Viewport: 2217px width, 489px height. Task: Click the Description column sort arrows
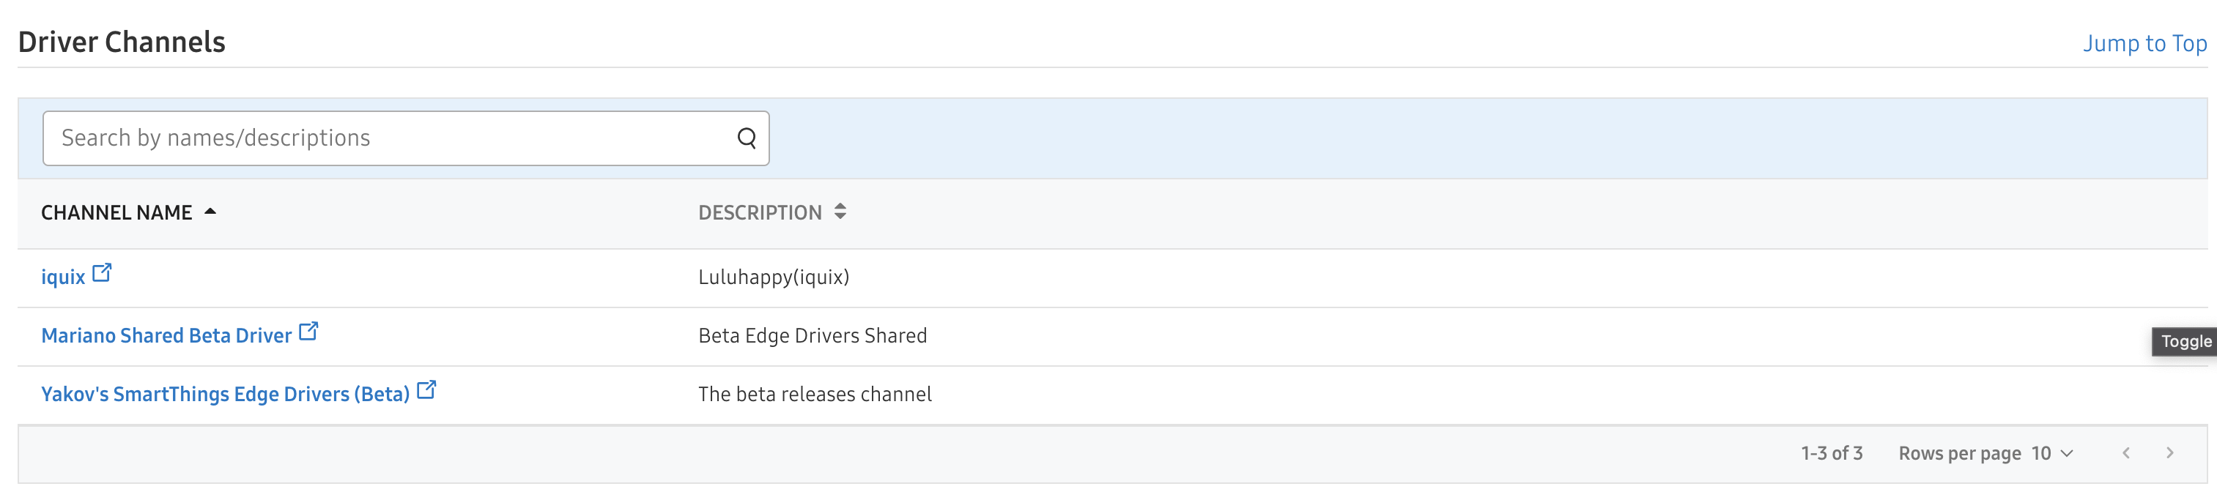point(840,212)
